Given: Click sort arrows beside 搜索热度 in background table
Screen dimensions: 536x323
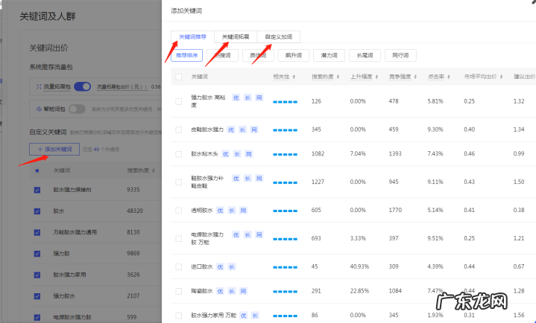Looking at the screenshot, I should (x=154, y=170).
